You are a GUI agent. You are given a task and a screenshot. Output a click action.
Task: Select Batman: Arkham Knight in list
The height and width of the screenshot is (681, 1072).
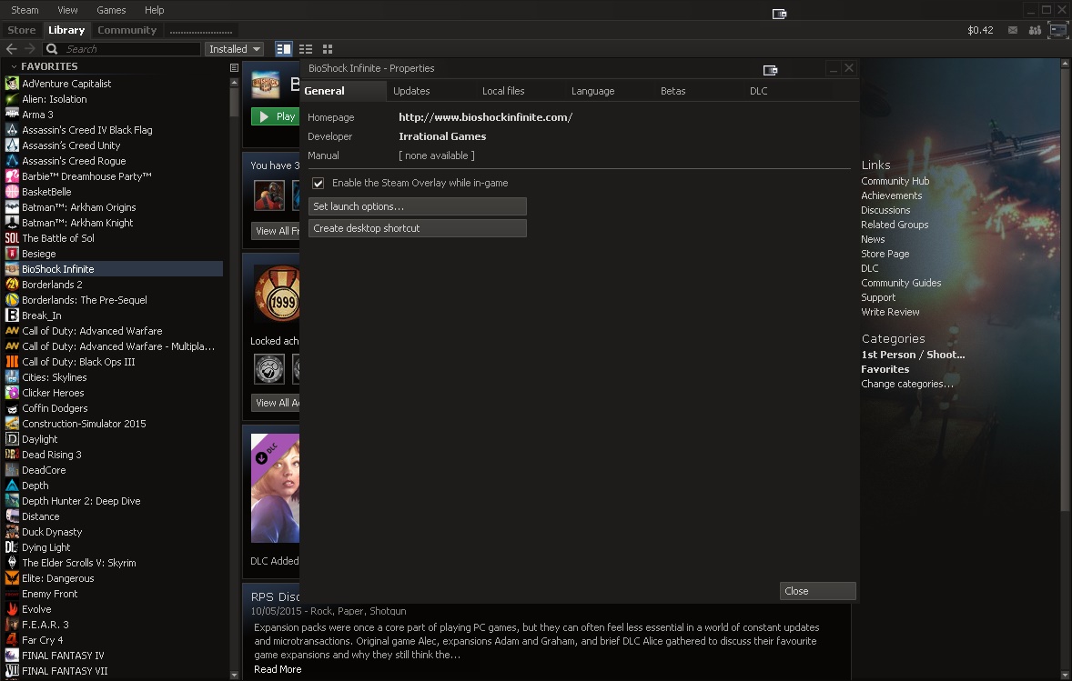coord(77,223)
